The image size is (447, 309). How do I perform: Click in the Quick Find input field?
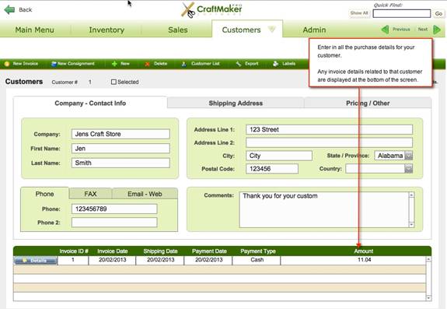click(x=402, y=13)
